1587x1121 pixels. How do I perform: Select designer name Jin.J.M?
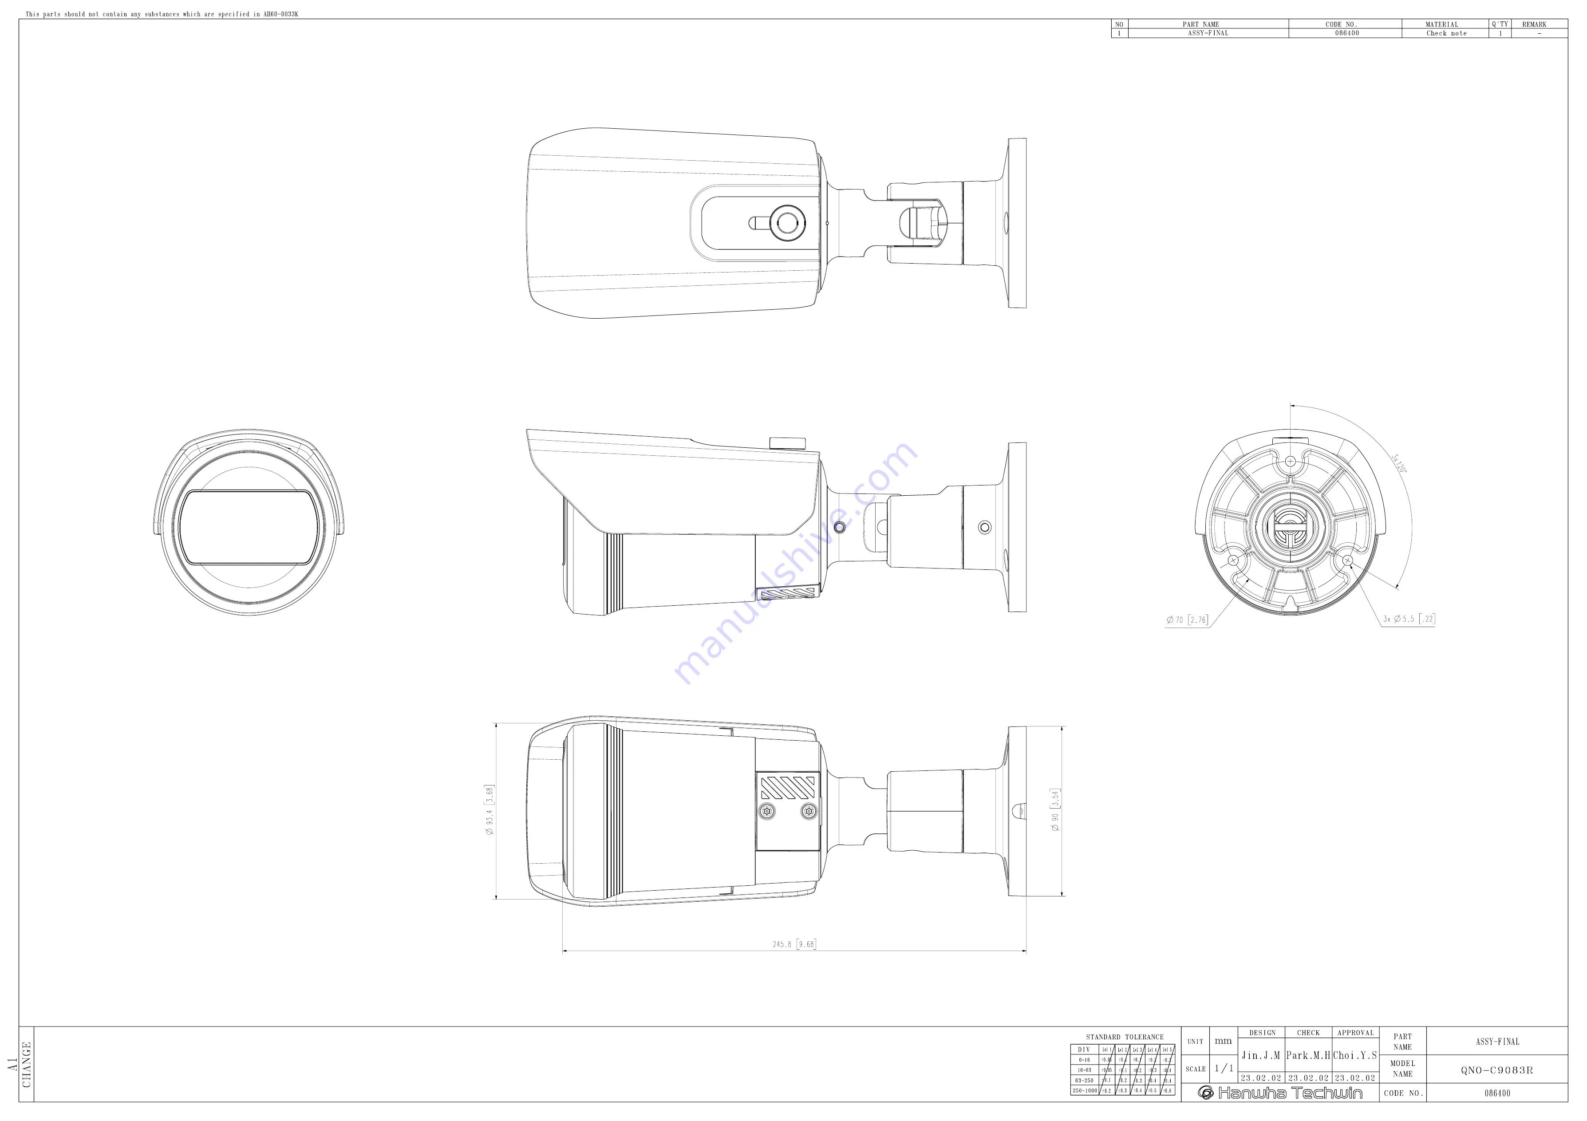1261,1055
